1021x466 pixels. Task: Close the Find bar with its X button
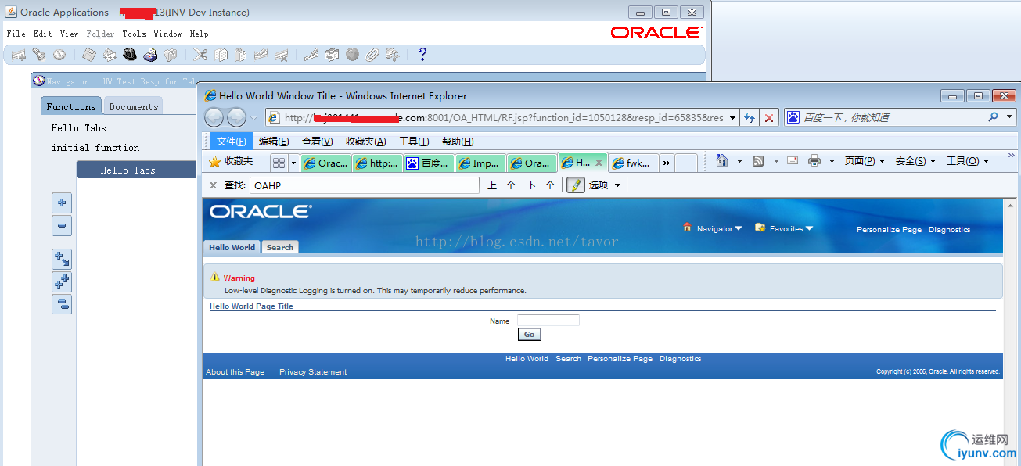(x=214, y=185)
